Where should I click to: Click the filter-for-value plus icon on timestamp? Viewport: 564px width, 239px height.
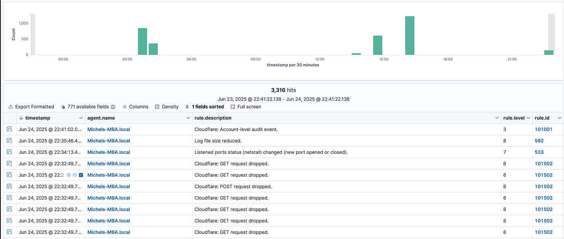point(68,175)
